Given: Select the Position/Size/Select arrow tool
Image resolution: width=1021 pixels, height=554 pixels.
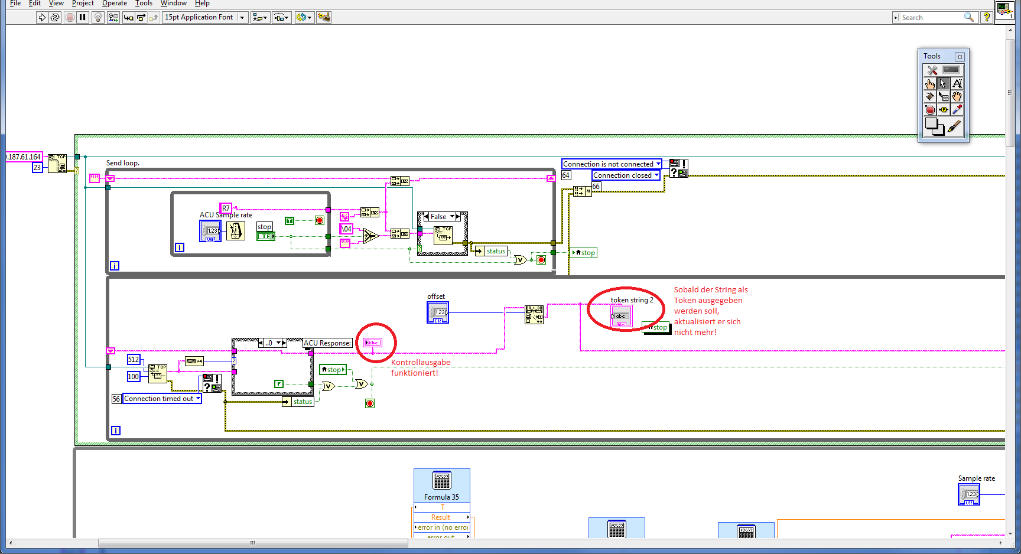Looking at the screenshot, I should [944, 84].
